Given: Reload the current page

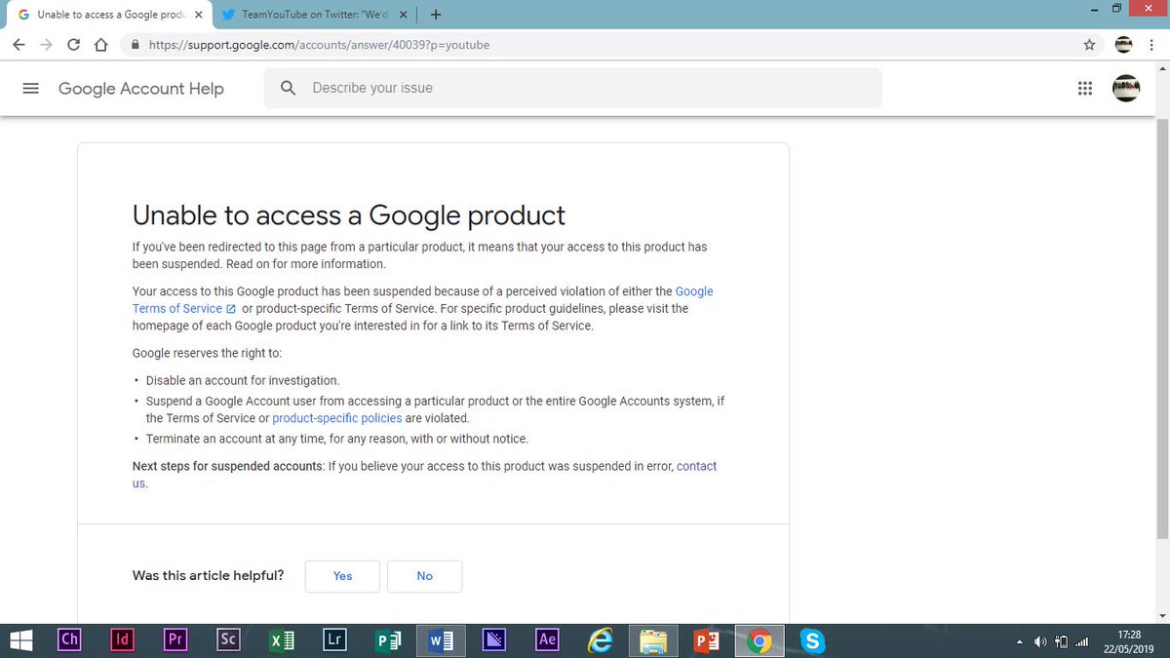Looking at the screenshot, I should 73,45.
